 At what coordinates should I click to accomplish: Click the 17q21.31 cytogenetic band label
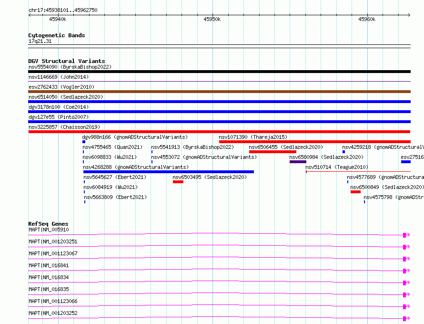(x=40, y=41)
